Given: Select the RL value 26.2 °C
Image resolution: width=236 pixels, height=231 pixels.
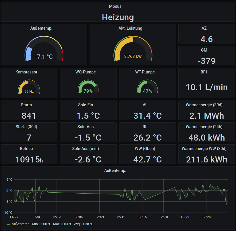Looking at the screenshot, I should (x=148, y=138).
